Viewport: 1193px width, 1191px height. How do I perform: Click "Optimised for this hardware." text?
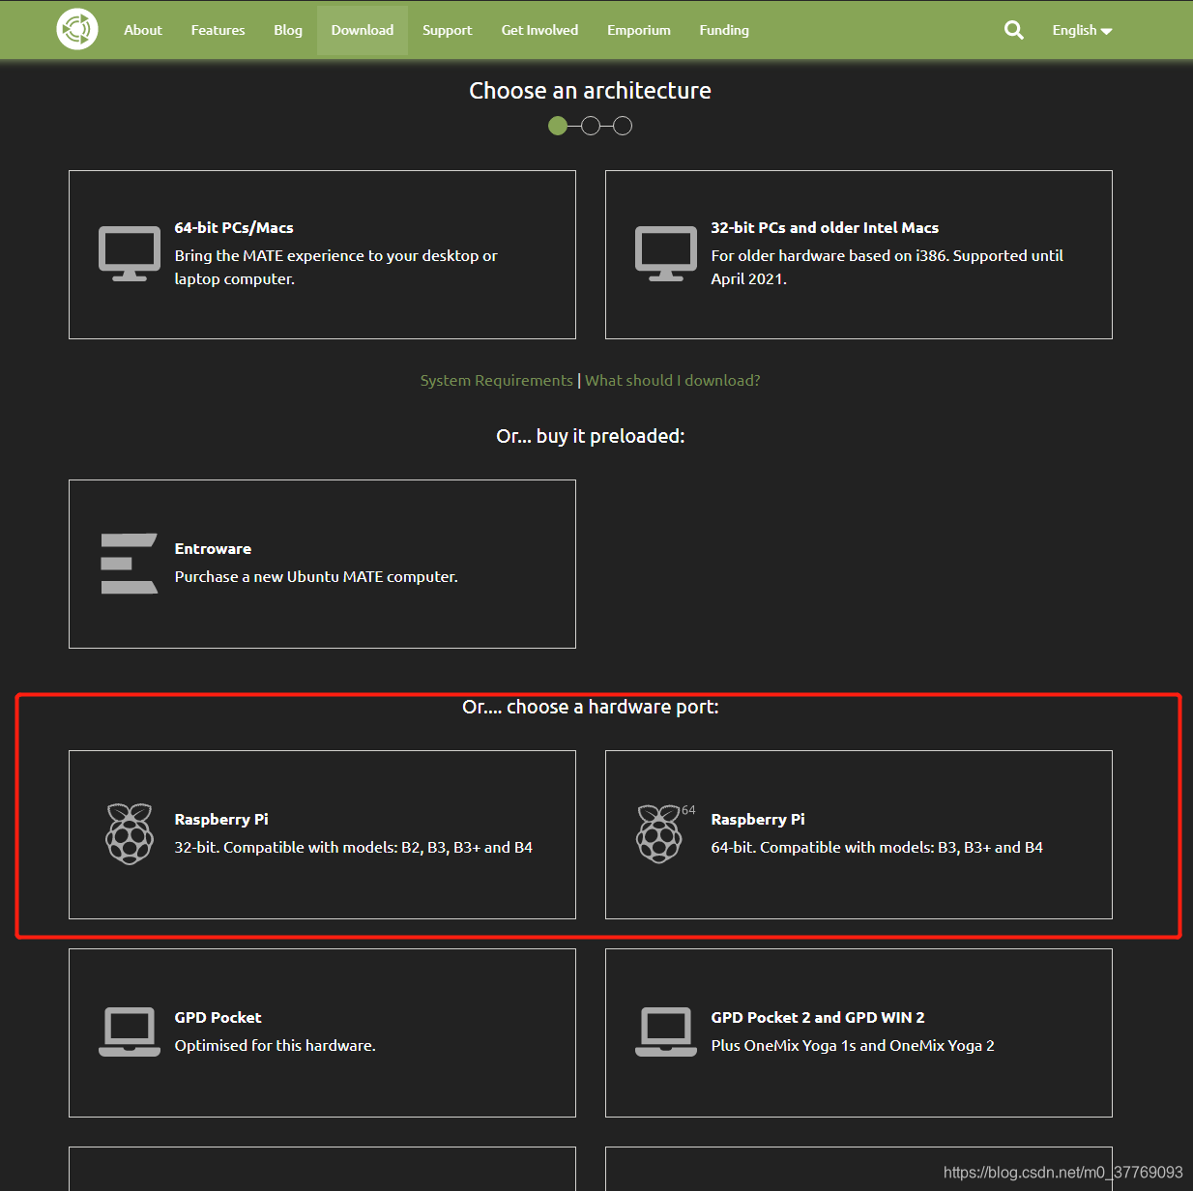[x=275, y=1046]
